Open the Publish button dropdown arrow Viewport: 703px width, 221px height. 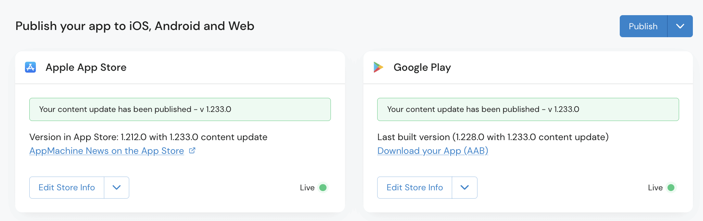(x=680, y=26)
